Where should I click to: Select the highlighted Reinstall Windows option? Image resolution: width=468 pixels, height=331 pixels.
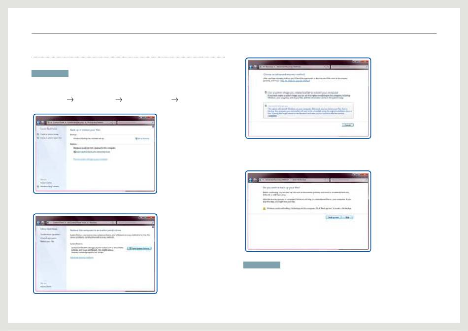(308, 111)
